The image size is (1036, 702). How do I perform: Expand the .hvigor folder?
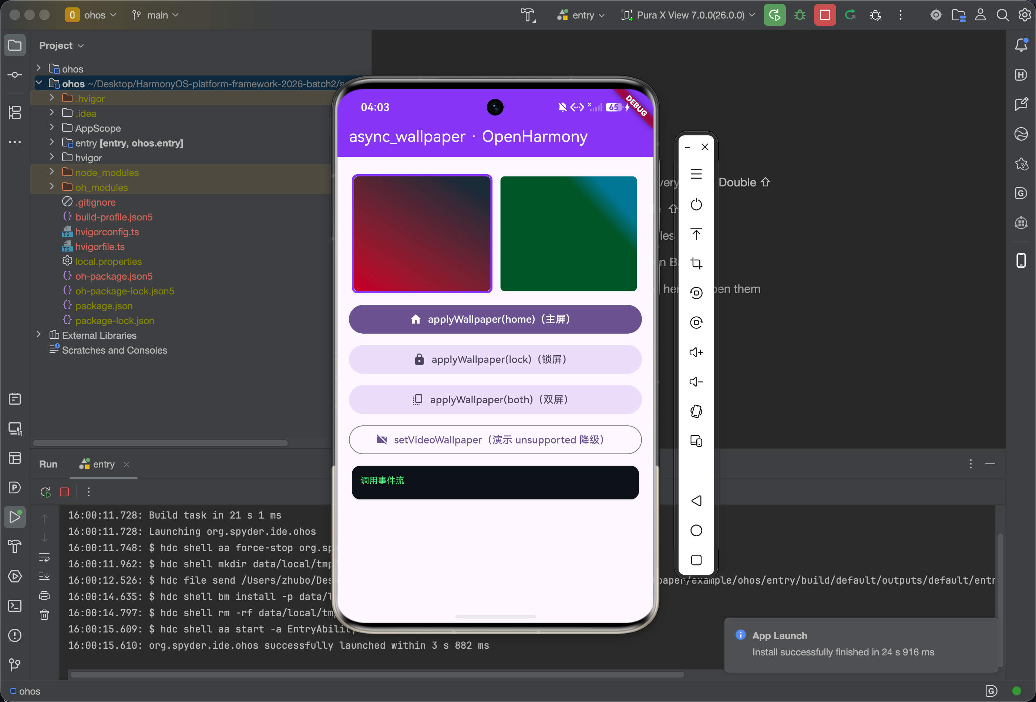[52, 98]
